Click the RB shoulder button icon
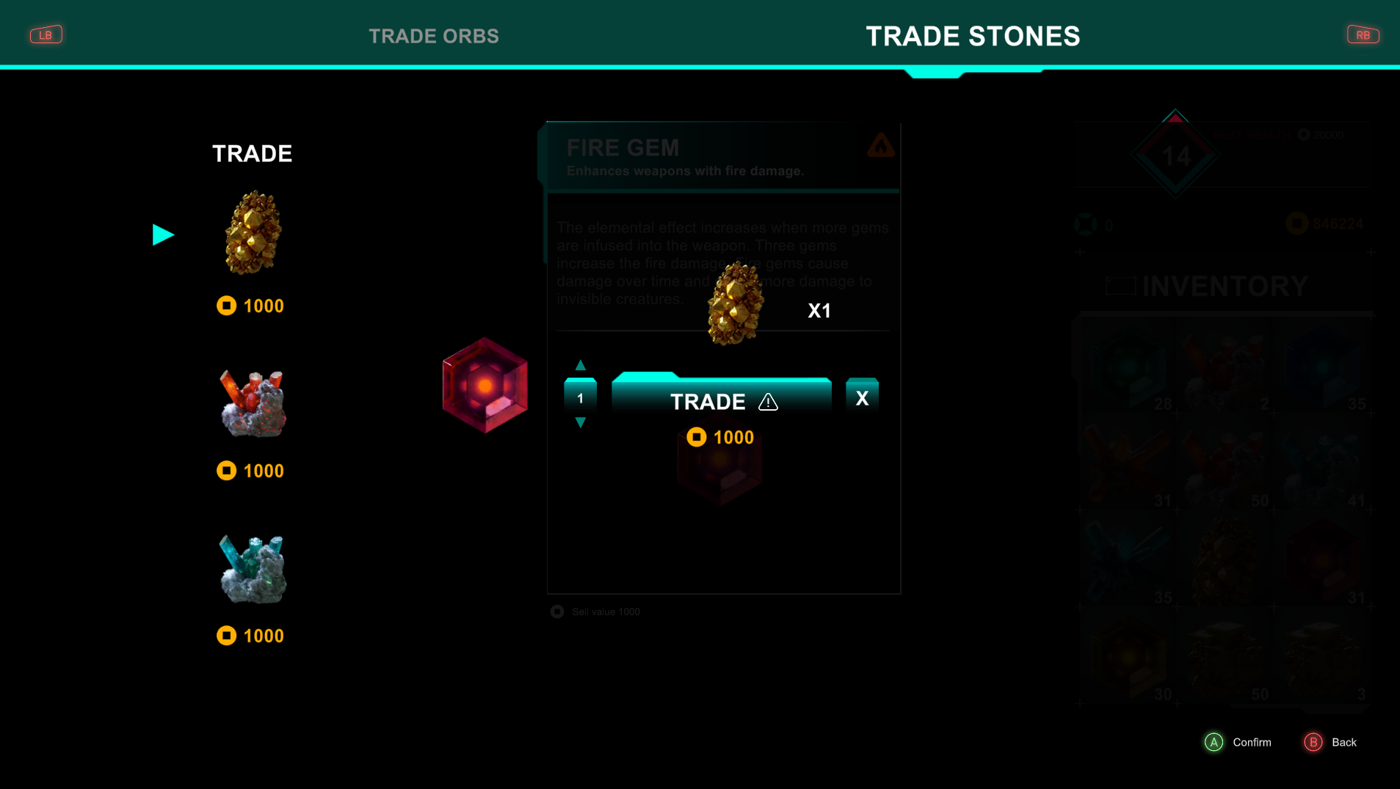This screenshot has width=1400, height=789. click(1363, 34)
